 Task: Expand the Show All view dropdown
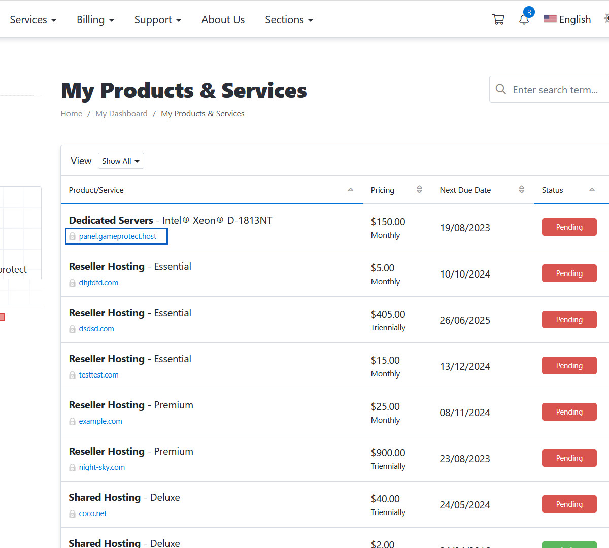tap(121, 161)
